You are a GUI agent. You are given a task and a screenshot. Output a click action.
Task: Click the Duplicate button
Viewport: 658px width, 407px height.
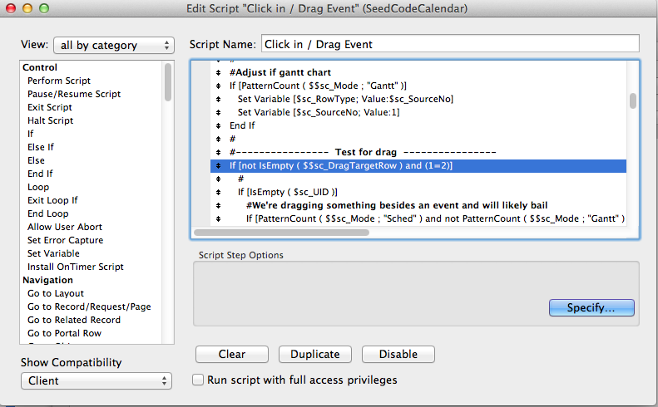pos(315,354)
